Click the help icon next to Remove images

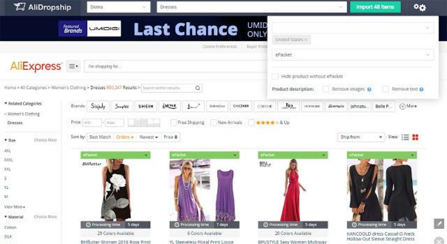pos(370,89)
